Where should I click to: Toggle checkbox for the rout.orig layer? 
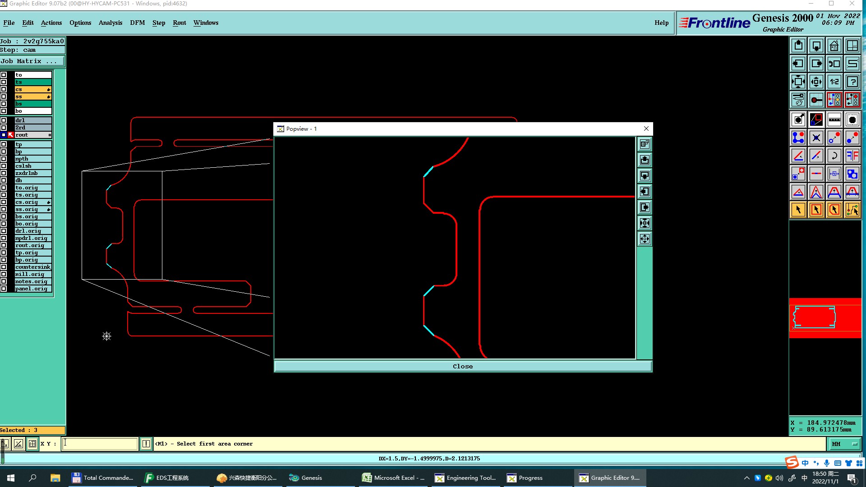point(4,245)
